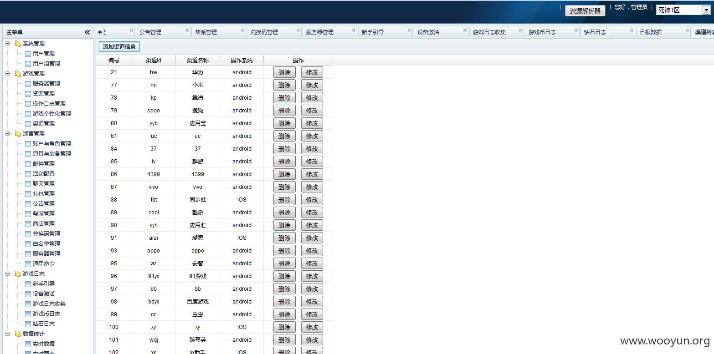Delete the 应用宝 channel row
The height and width of the screenshot is (354, 714).
[x=284, y=123]
